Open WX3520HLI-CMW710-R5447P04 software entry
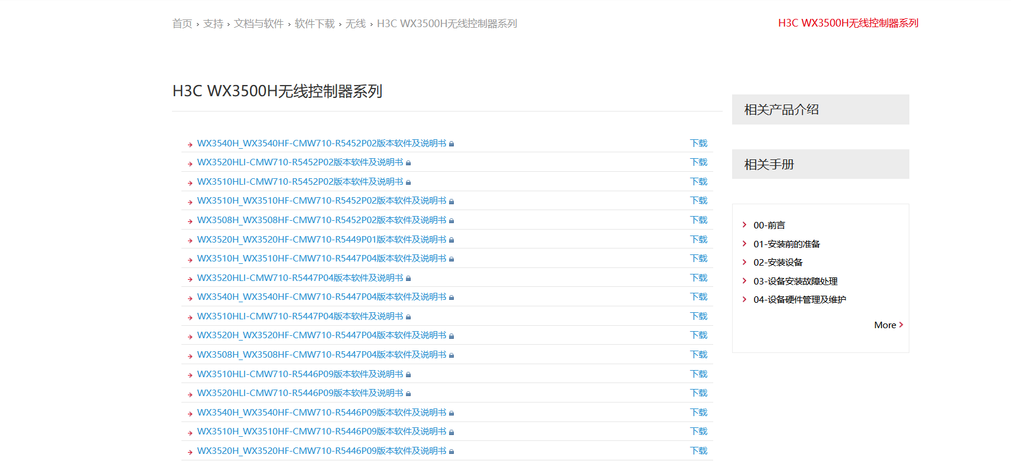This screenshot has width=1011, height=461. pyautogui.click(x=300, y=278)
